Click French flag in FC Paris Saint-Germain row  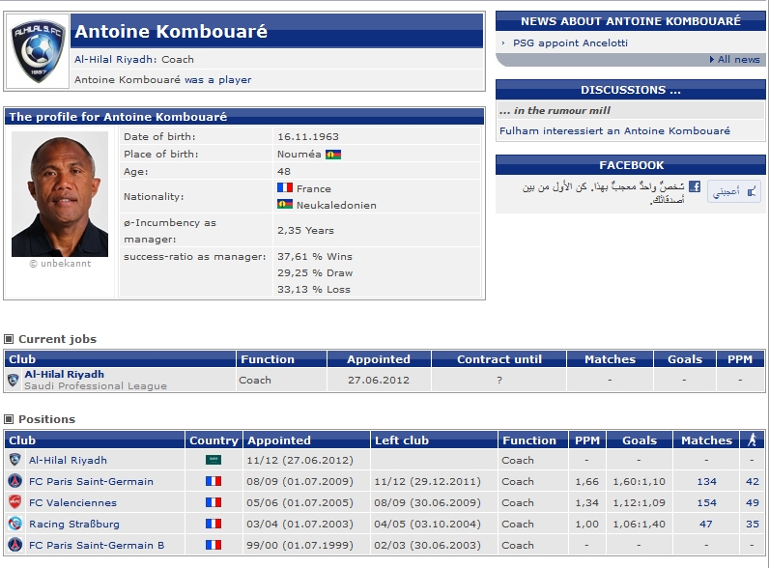(x=214, y=481)
